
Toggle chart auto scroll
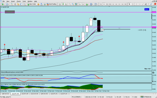(80, 4)
